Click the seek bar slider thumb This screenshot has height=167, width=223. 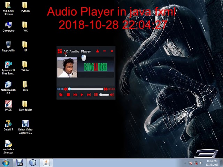click(69, 89)
